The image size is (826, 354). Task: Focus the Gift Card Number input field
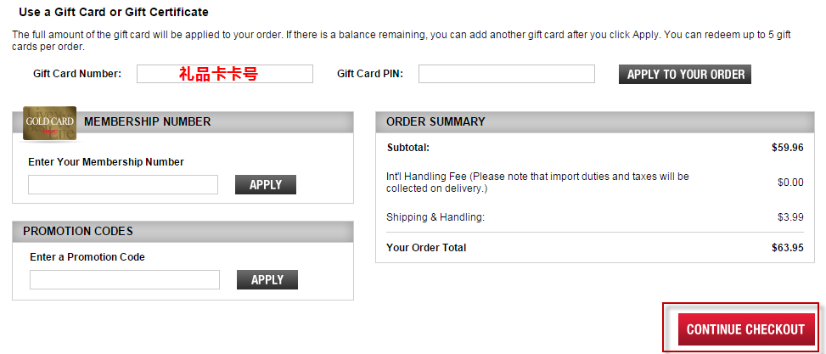coord(225,74)
